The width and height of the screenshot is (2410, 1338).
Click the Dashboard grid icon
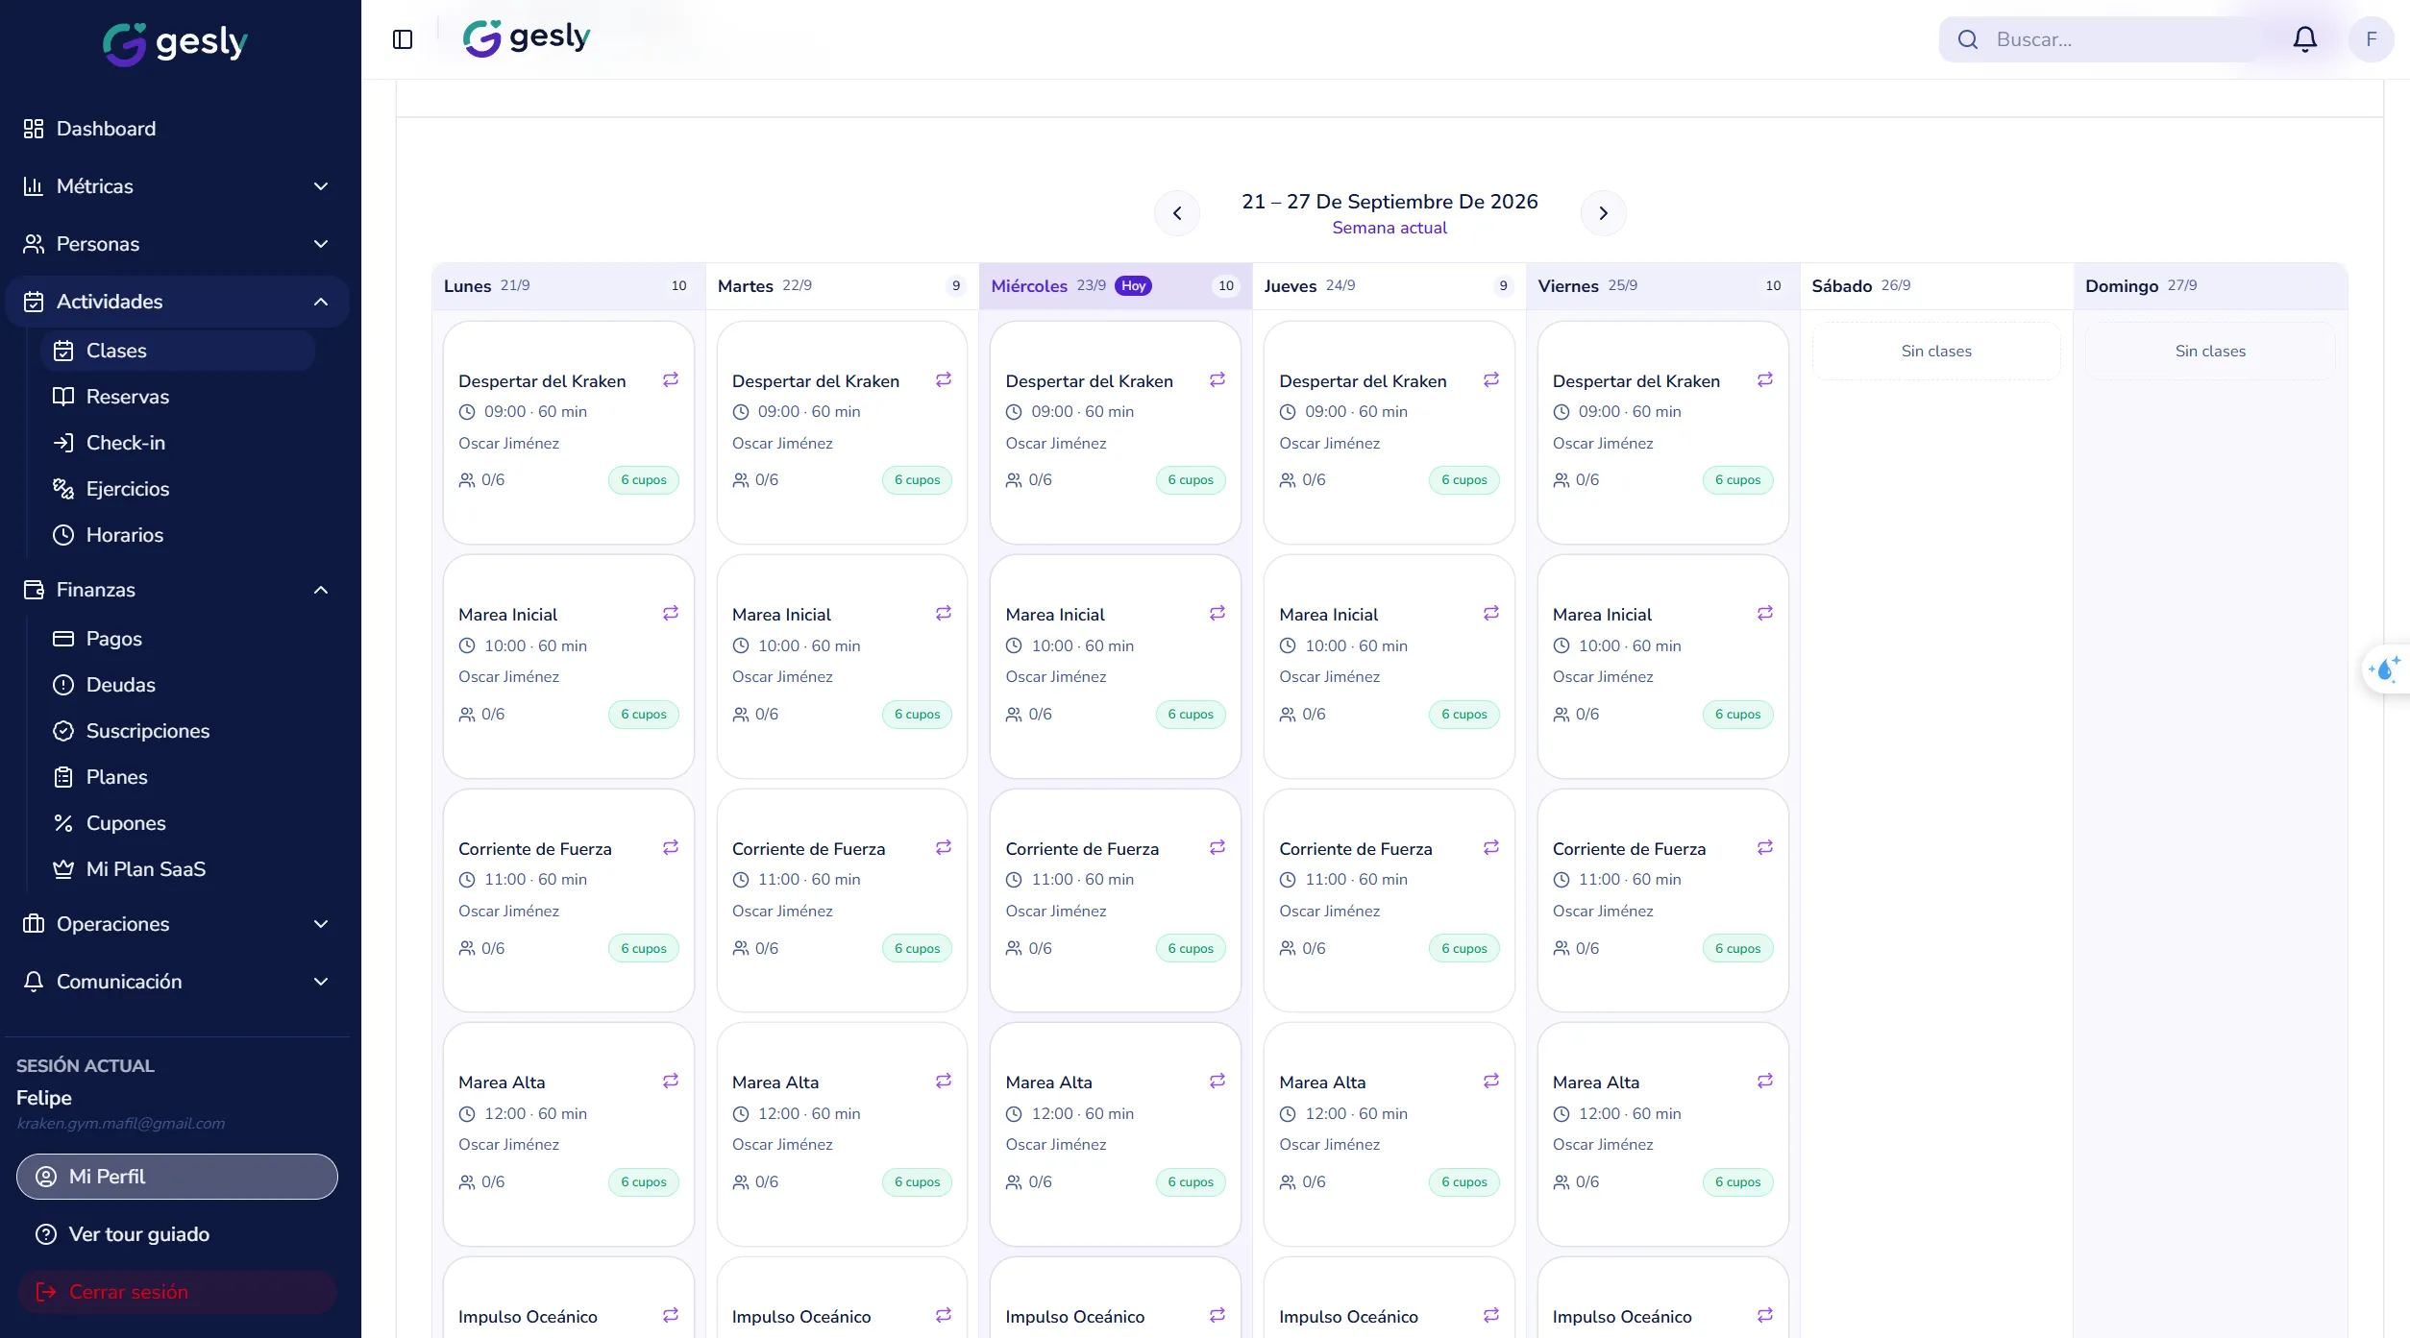point(34,129)
